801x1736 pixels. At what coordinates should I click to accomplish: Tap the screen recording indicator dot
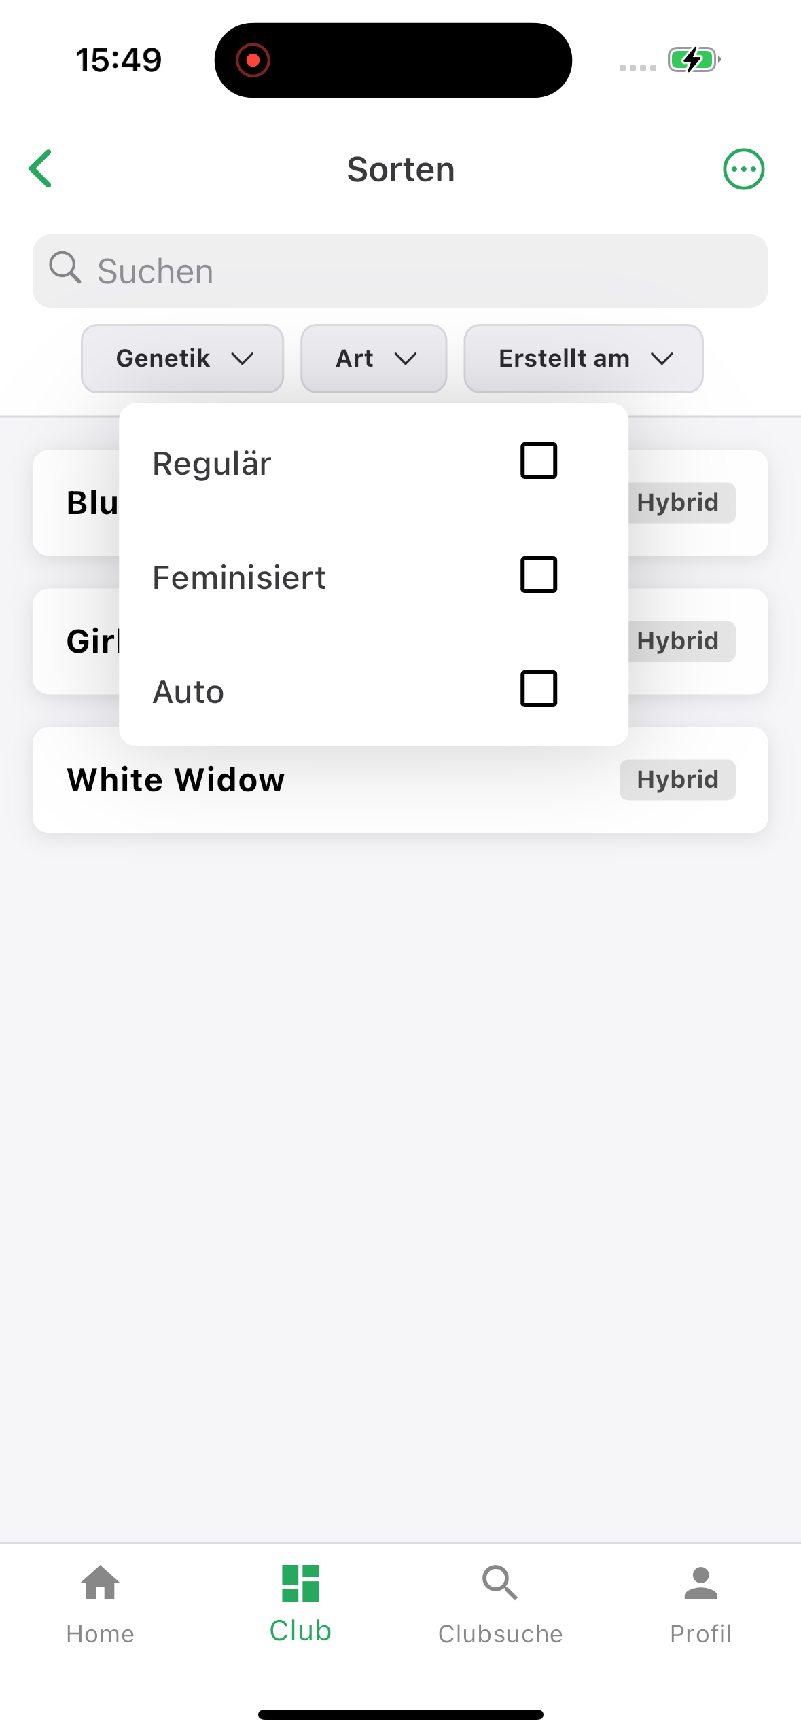[x=253, y=60]
